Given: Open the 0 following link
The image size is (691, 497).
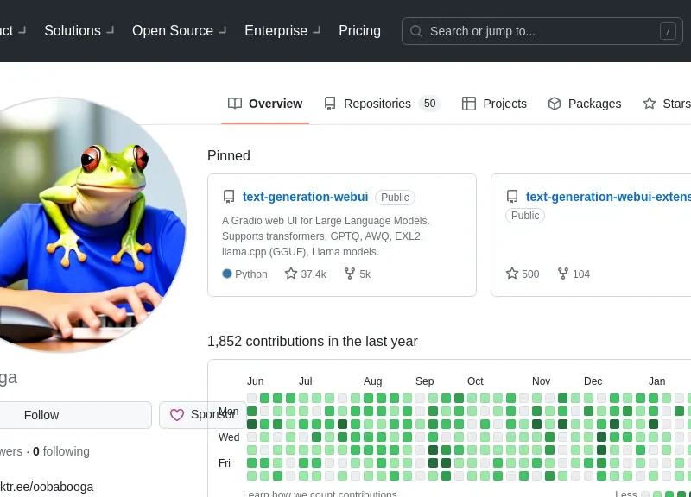Looking at the screenshot, I should (61, 451).
